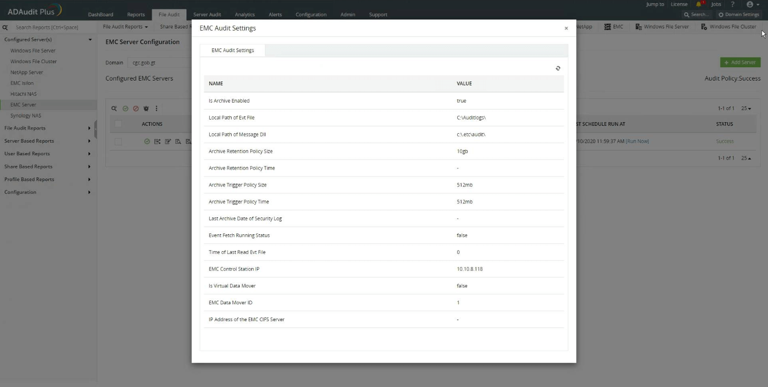Screen dimensions: 768x387
Task: Click the help question mark icon
Action: point(732,4)
